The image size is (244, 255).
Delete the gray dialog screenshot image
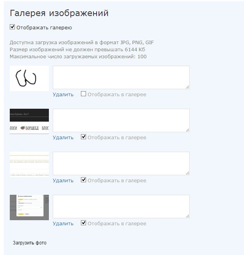(x=63, y=224)
